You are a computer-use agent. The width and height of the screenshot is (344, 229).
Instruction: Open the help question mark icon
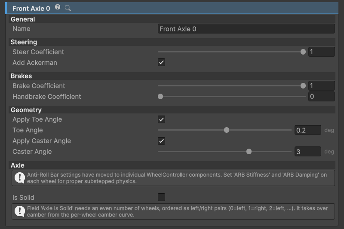[58, 7]
